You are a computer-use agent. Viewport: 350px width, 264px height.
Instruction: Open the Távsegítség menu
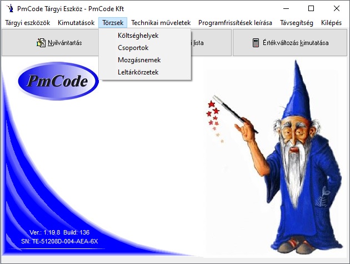(x=297, y=23)
